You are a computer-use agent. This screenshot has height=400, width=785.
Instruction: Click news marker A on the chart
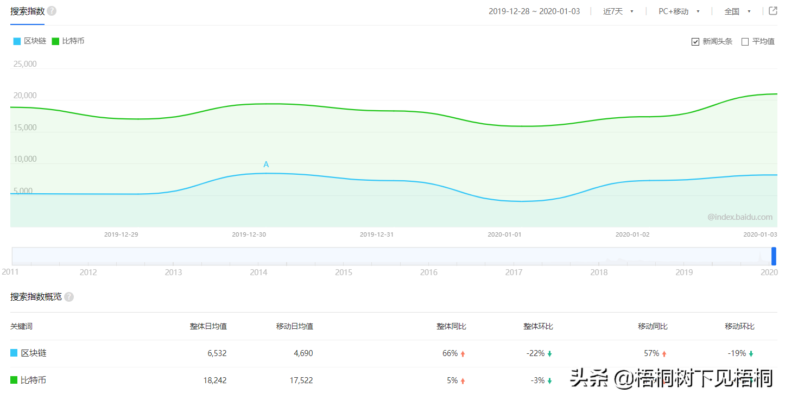[266, 164]
